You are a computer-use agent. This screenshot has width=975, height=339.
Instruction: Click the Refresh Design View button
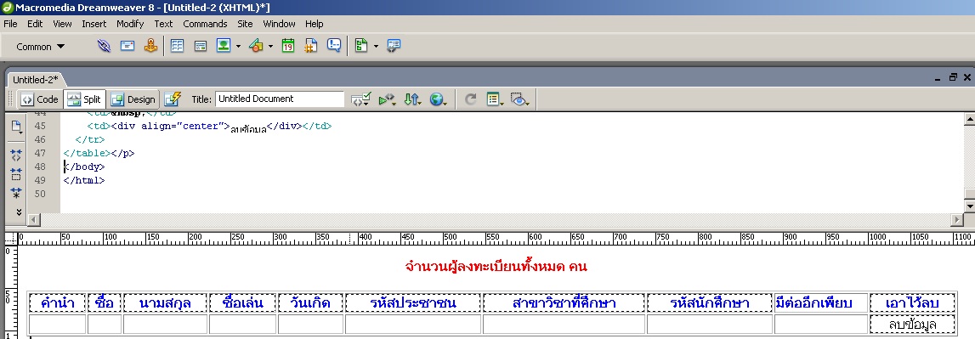[471, 99]
